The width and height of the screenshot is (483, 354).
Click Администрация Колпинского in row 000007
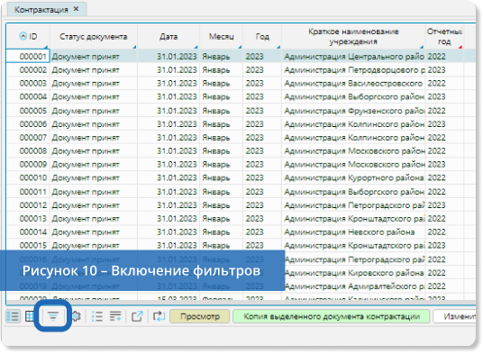click(353, 138)
